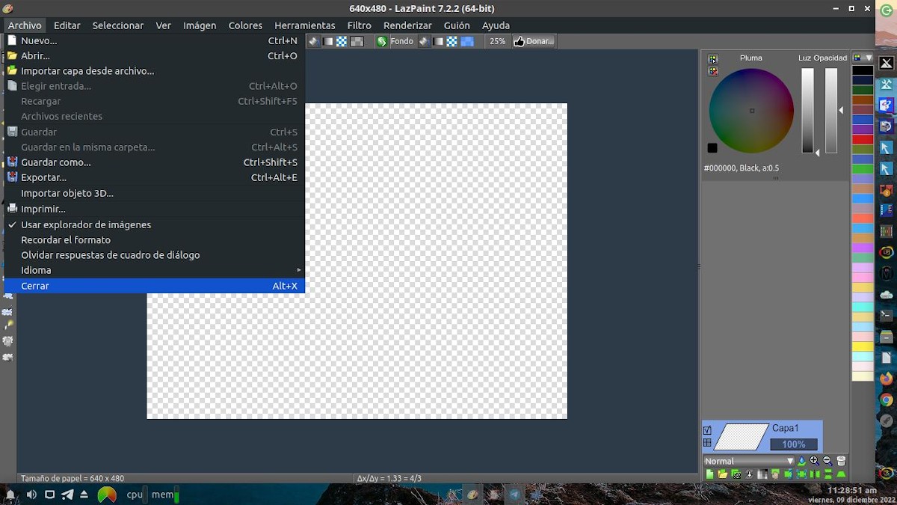The width and height of the screenshot is (897, 505).
Task: Add a new layer with the blank page icon
Action: click(710, 474)
